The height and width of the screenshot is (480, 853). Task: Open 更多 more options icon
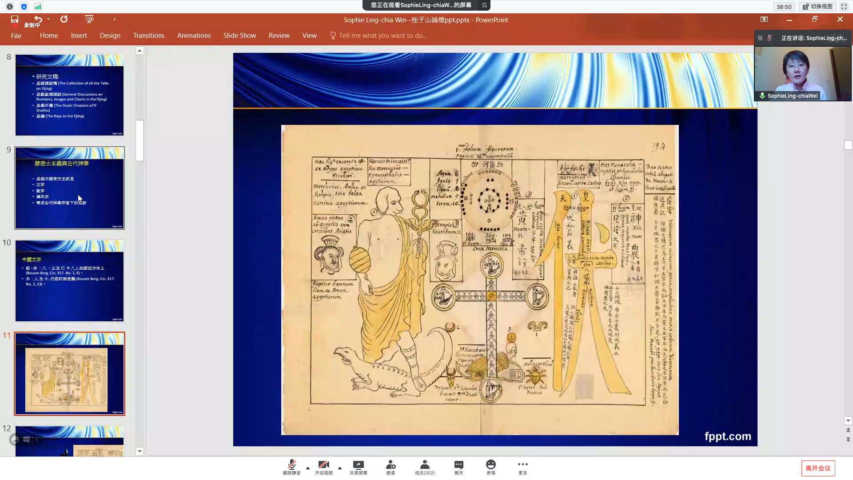pos(523,465)
